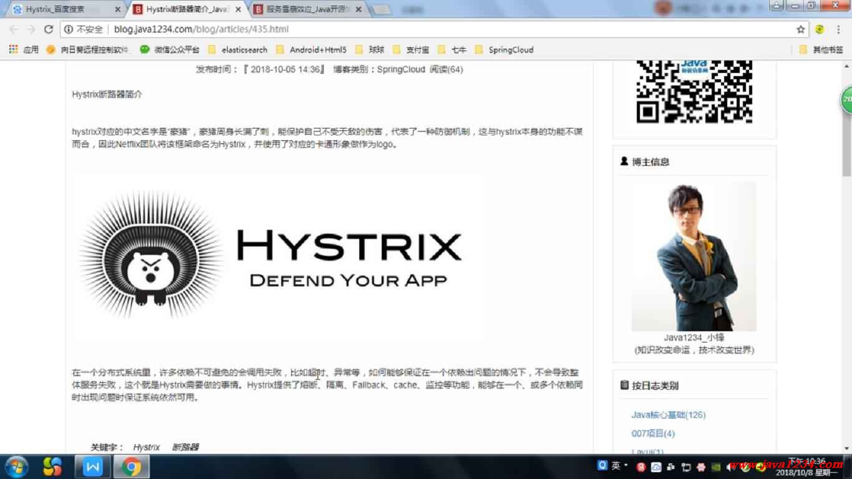The image size is (852, 479).
Task: Close the Hystrix_百度搜索 tab
Action: (118, 9)
